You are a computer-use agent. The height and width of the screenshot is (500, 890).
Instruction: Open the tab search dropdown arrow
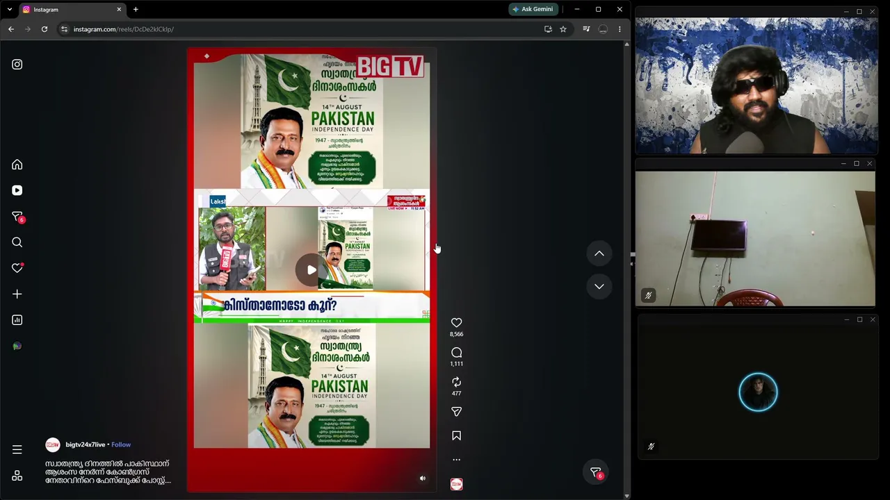click(x=9, y=10)
